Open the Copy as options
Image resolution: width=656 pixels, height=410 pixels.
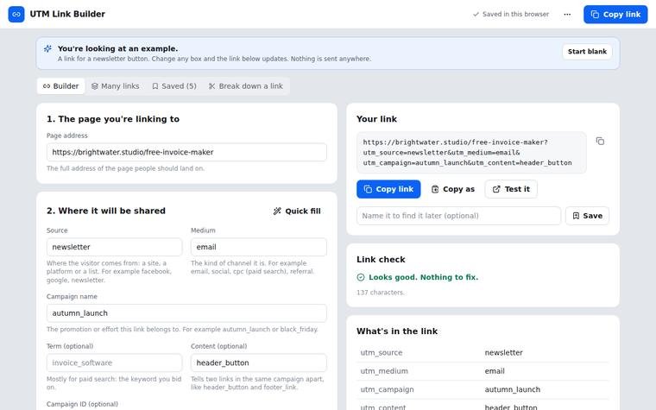pos(453,190)
